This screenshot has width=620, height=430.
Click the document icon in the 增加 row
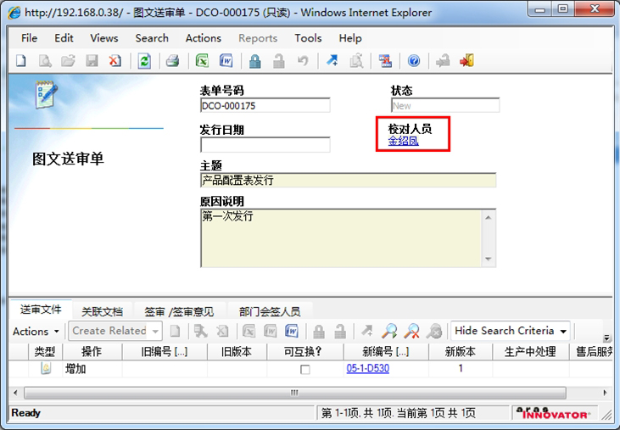[46, 369]
